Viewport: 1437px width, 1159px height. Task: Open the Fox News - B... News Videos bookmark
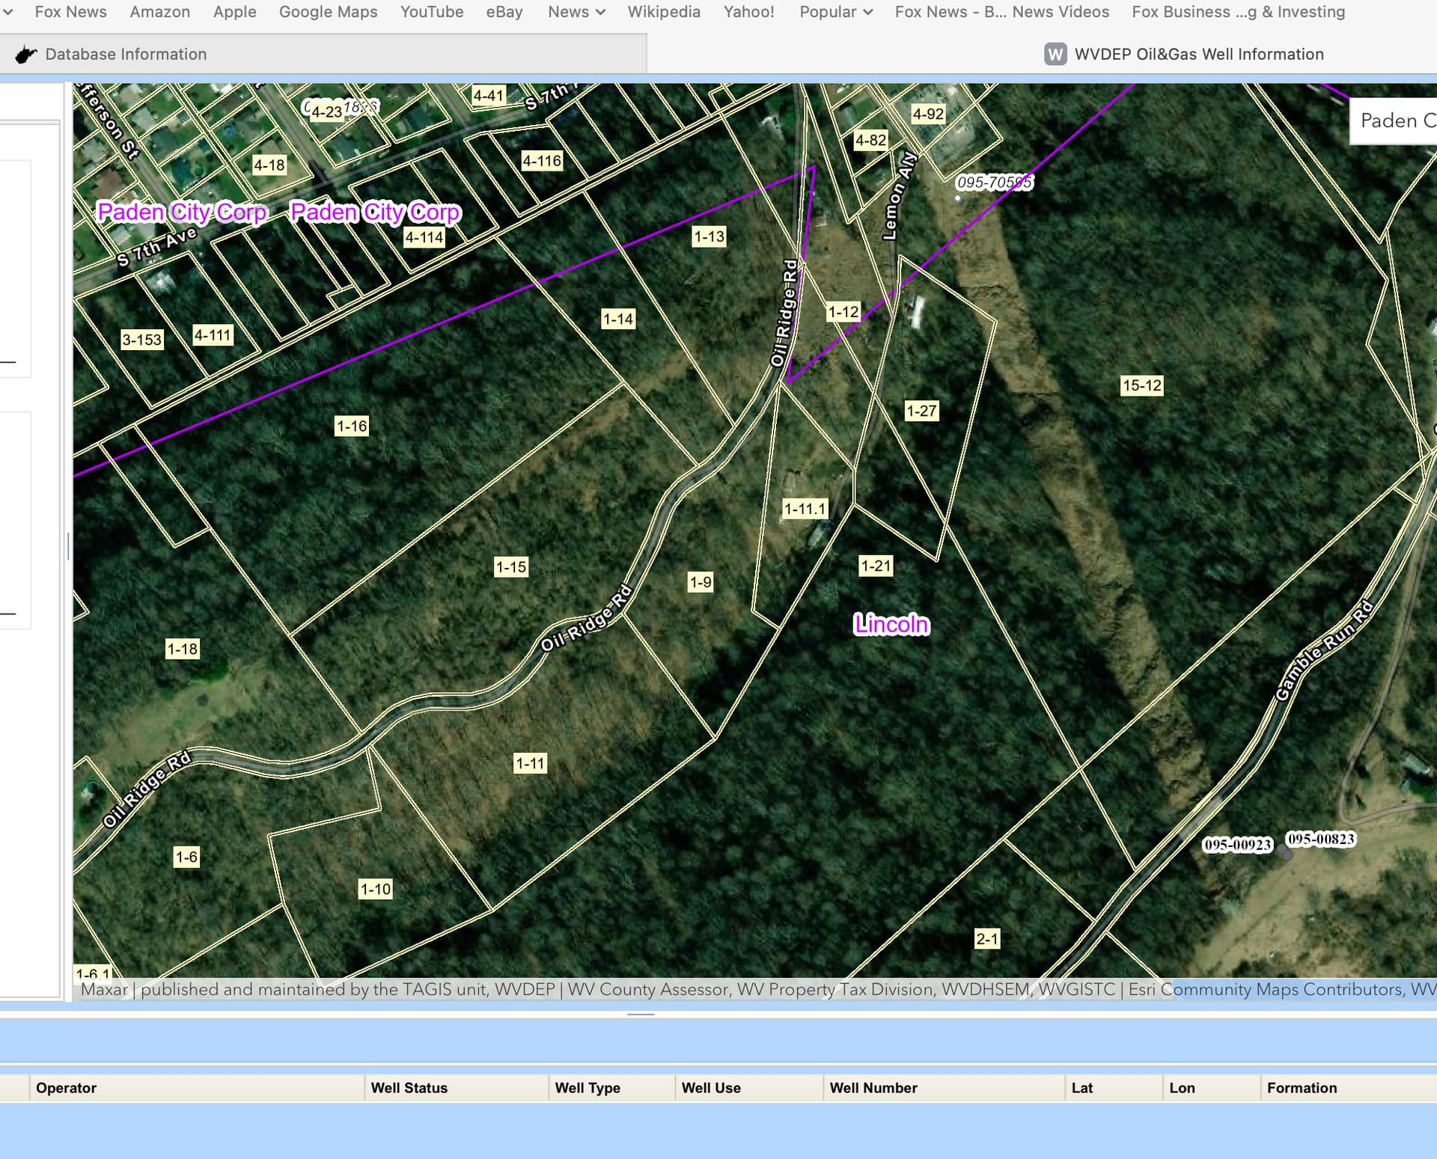(1002, 12)
